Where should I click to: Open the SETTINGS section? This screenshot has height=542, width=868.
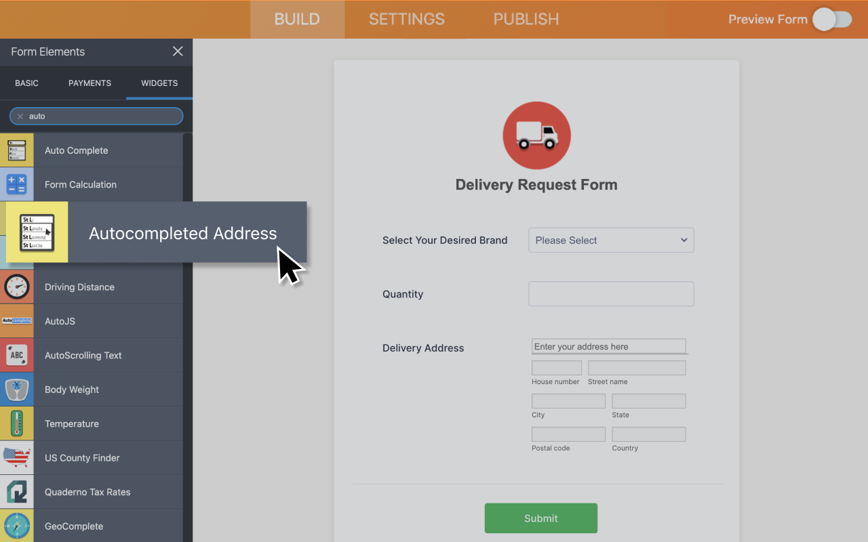[x=406, y=19]
